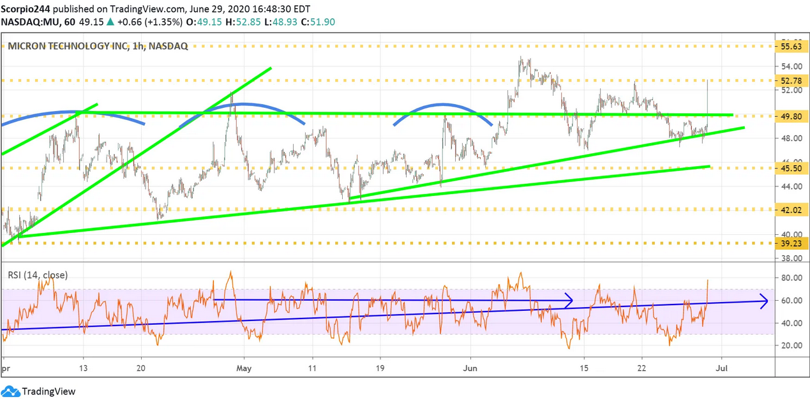Select the 42.02 highlighted price label
Viewport: 810px width, 399px height.
[791, 209]
